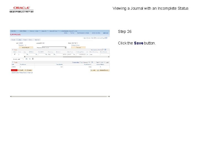Click the Last link in the Totals grid
Viewport: 199px width, 149px height.
tap(107, 62)
